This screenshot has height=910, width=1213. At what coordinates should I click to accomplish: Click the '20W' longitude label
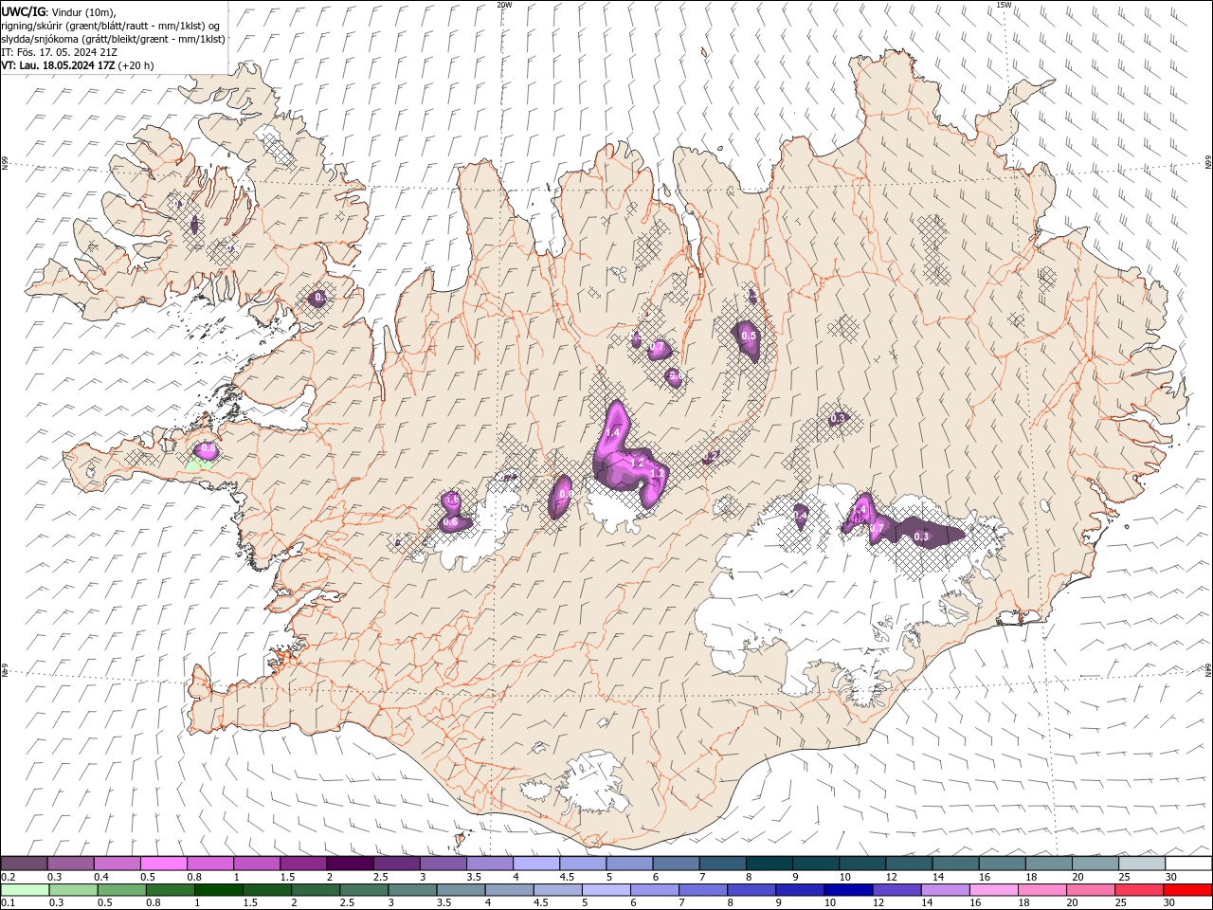504,5
